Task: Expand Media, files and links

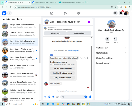Action: click(x=111, y=58)
